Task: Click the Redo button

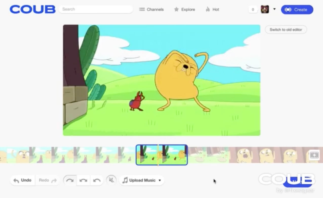Action: [x=47, y=180]
